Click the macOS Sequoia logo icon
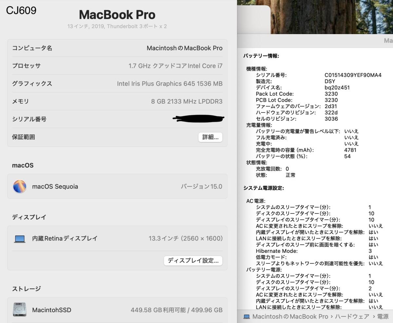 [20, 186]
